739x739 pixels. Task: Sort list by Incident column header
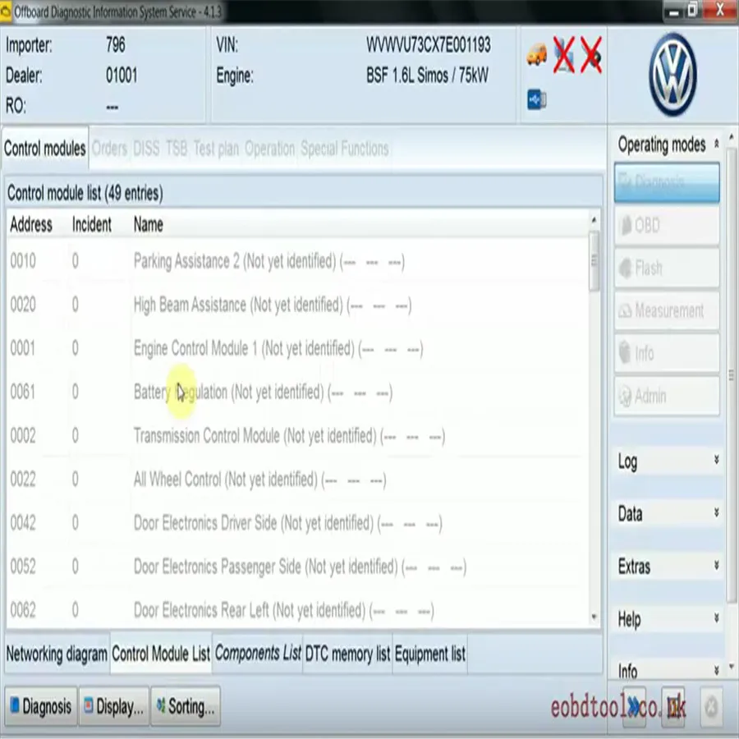pos(92,224)
